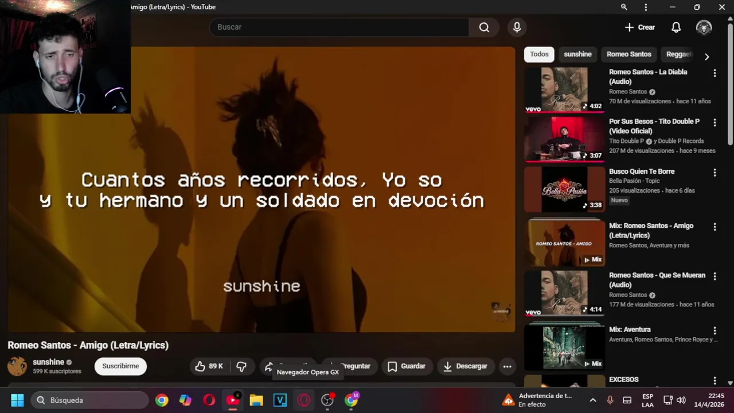This screenshot has width=734, height=413.
Task: Open sunshine channel avatar
Action: point(17,366)
